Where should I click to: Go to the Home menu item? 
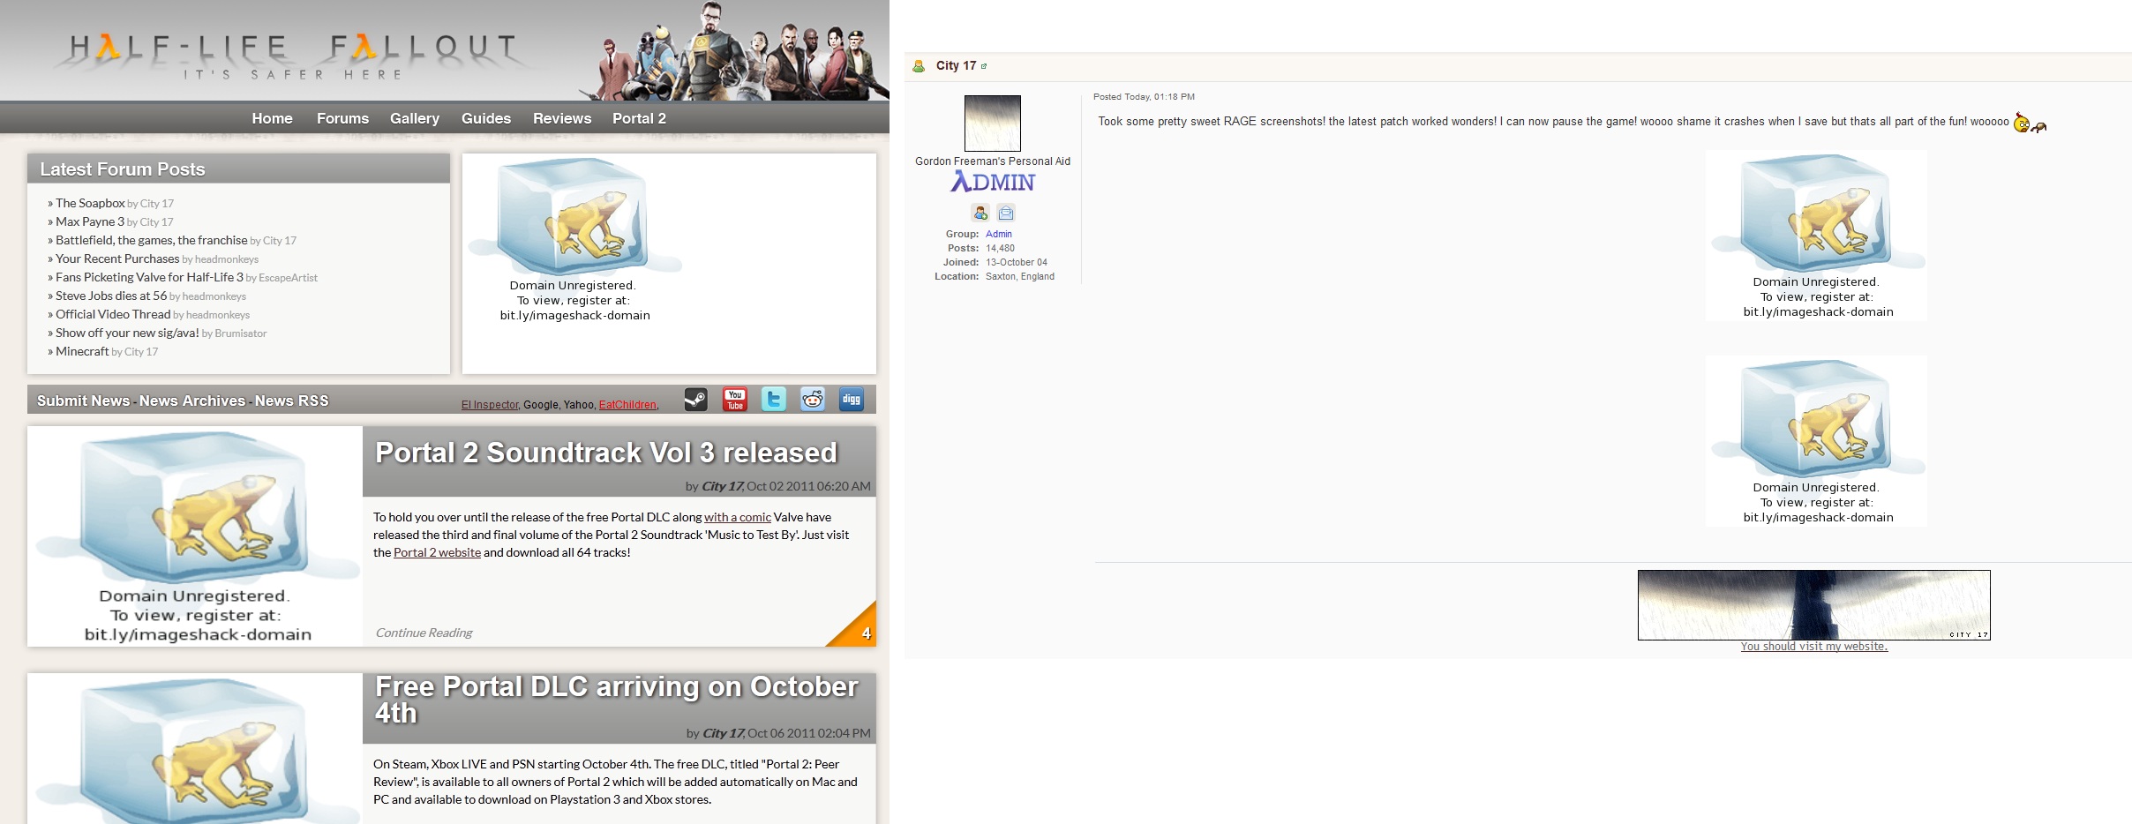coord(272,118)
